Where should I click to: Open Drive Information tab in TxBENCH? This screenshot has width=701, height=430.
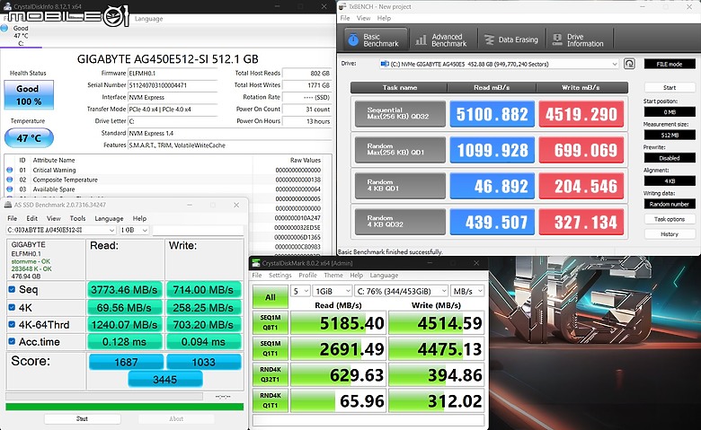[x=579, y=40]
